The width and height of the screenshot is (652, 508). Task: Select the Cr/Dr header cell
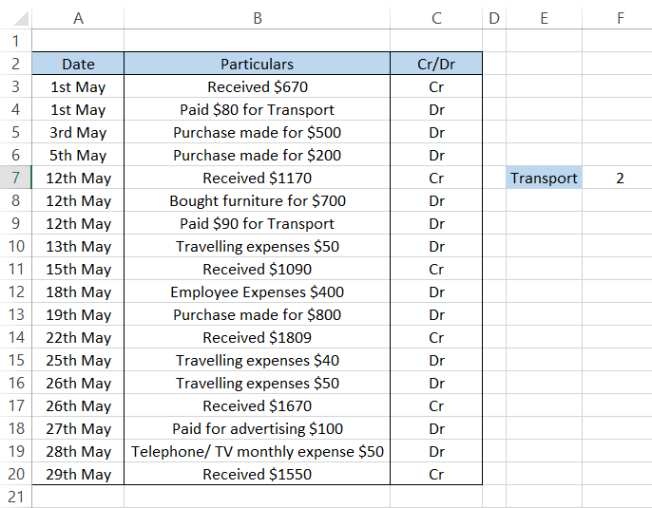[x=436, y=64]
